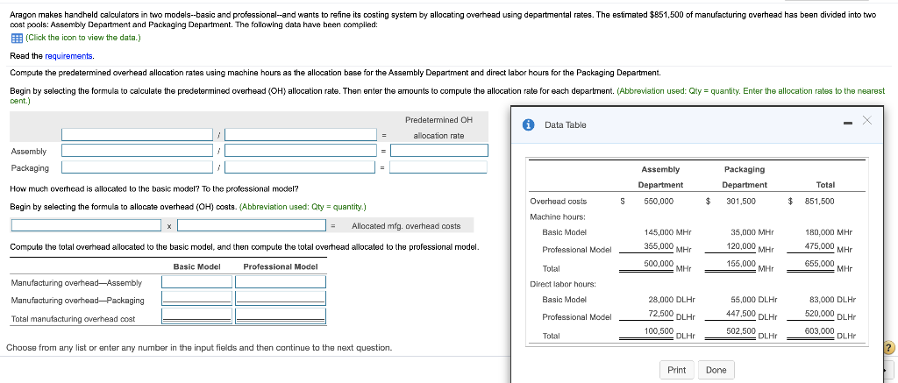Select the Assembly denominator input field
Screen dimensions: 898x383
tap(301, 151)
